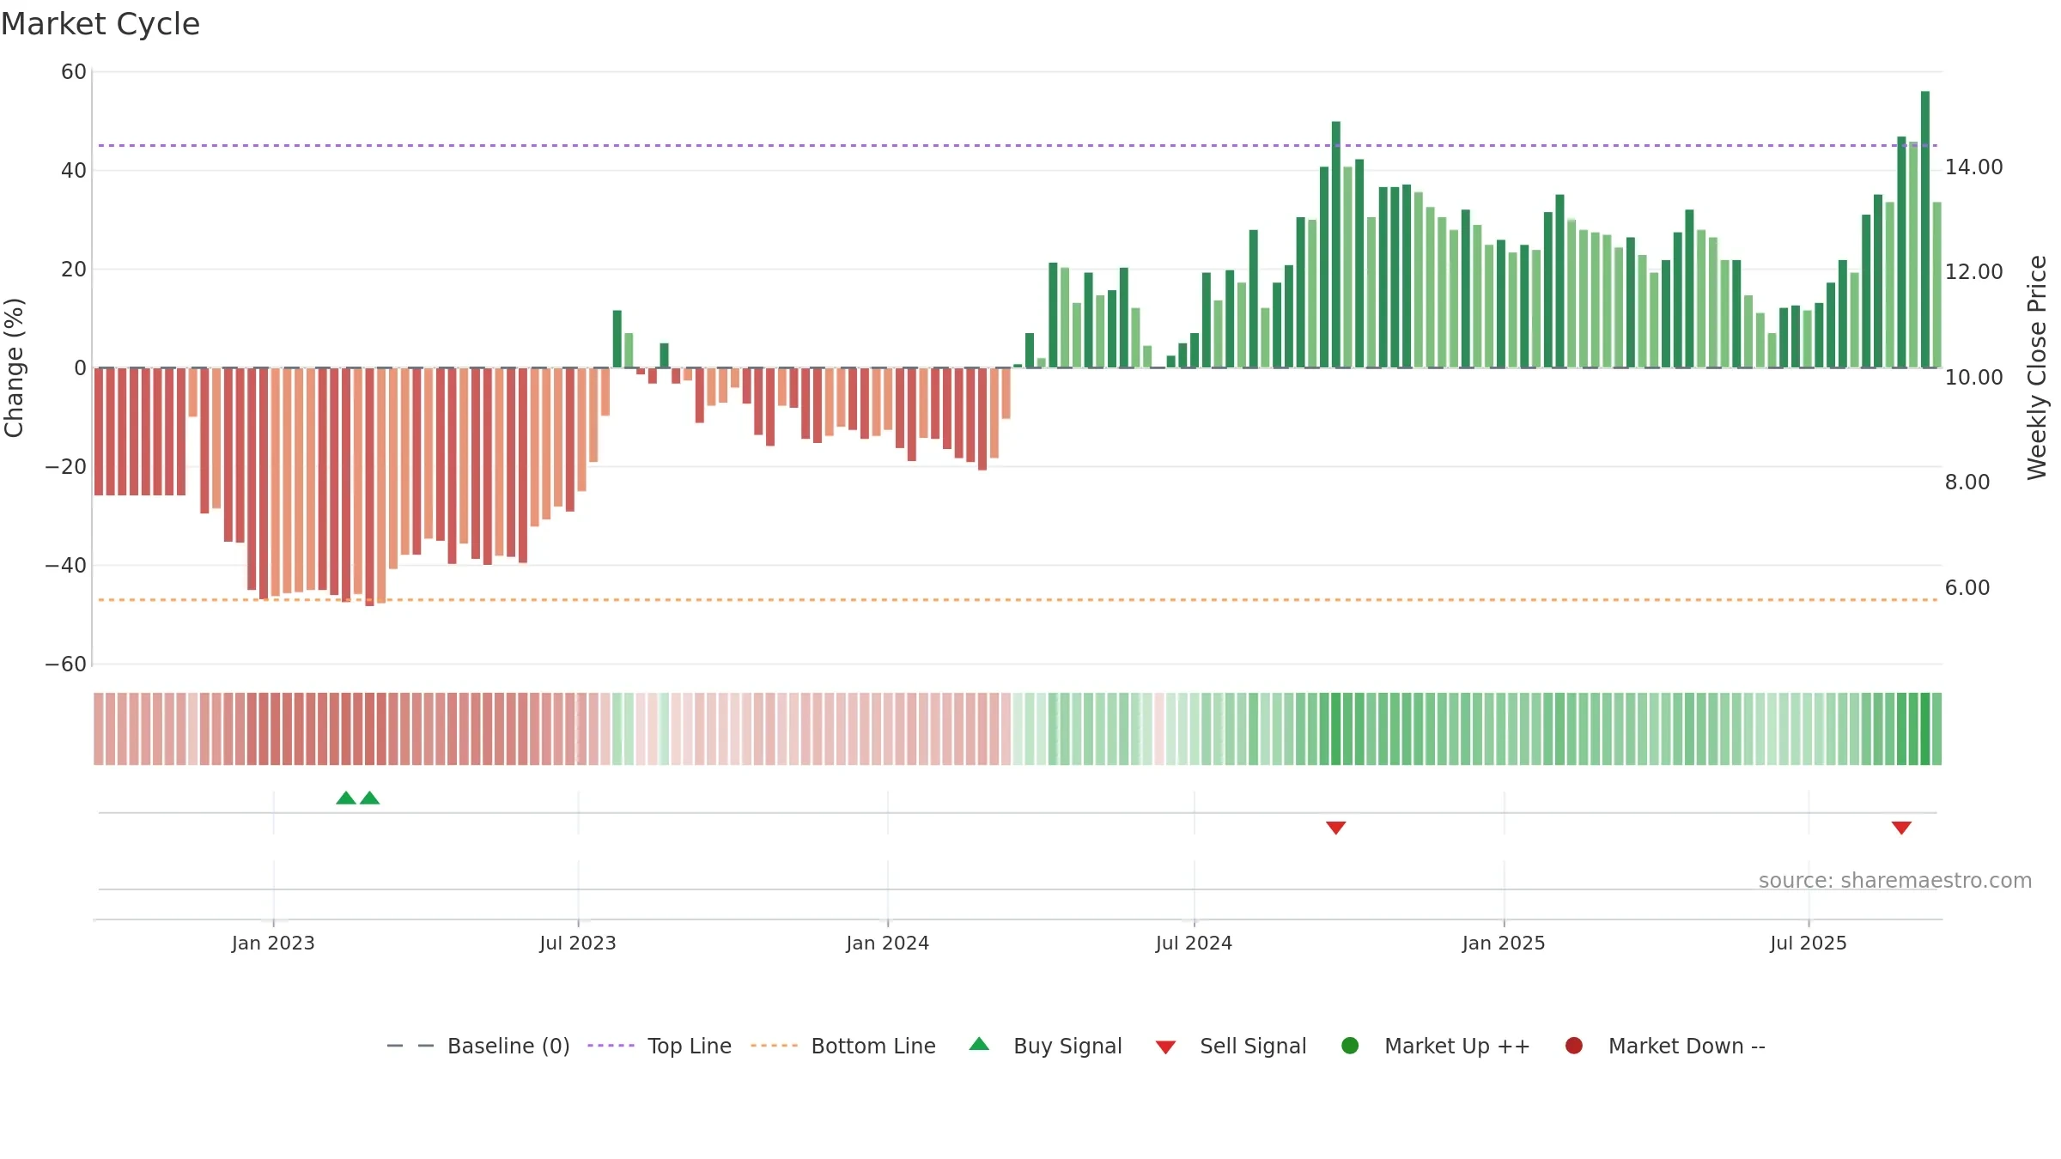Viewport: 2061px width, 1159px height.
Task: Click the sell signal marker near Jul 2025
Action: pyautogui.click(x=1901, y=828)
